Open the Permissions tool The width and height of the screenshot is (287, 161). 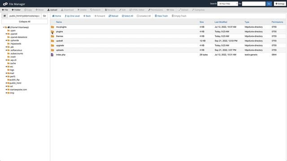[x=156, y=10]
